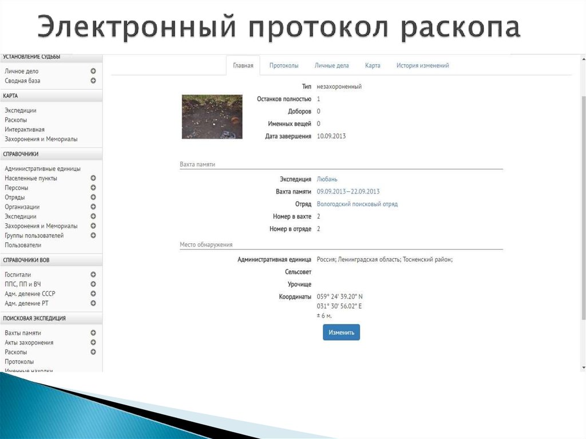The image size is (586, 439).
Task: Open the История изменений tab
Action: (x=422, y=65)
